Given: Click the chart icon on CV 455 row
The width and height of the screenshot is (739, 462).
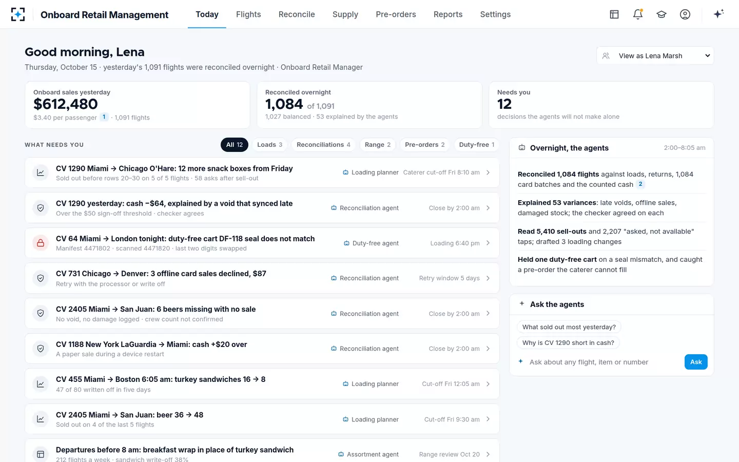Looking at the screenshot, I should click(x=41, y=384).
